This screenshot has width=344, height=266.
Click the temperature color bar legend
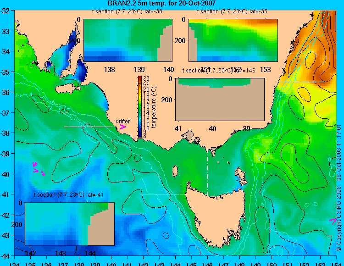coord(140,107)
